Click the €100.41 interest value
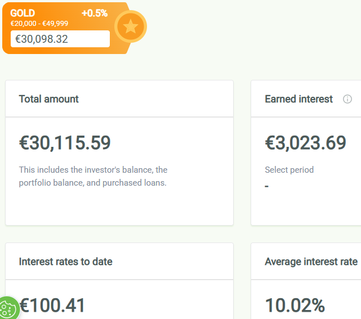 pyautogui.click(x=52, y=305)
